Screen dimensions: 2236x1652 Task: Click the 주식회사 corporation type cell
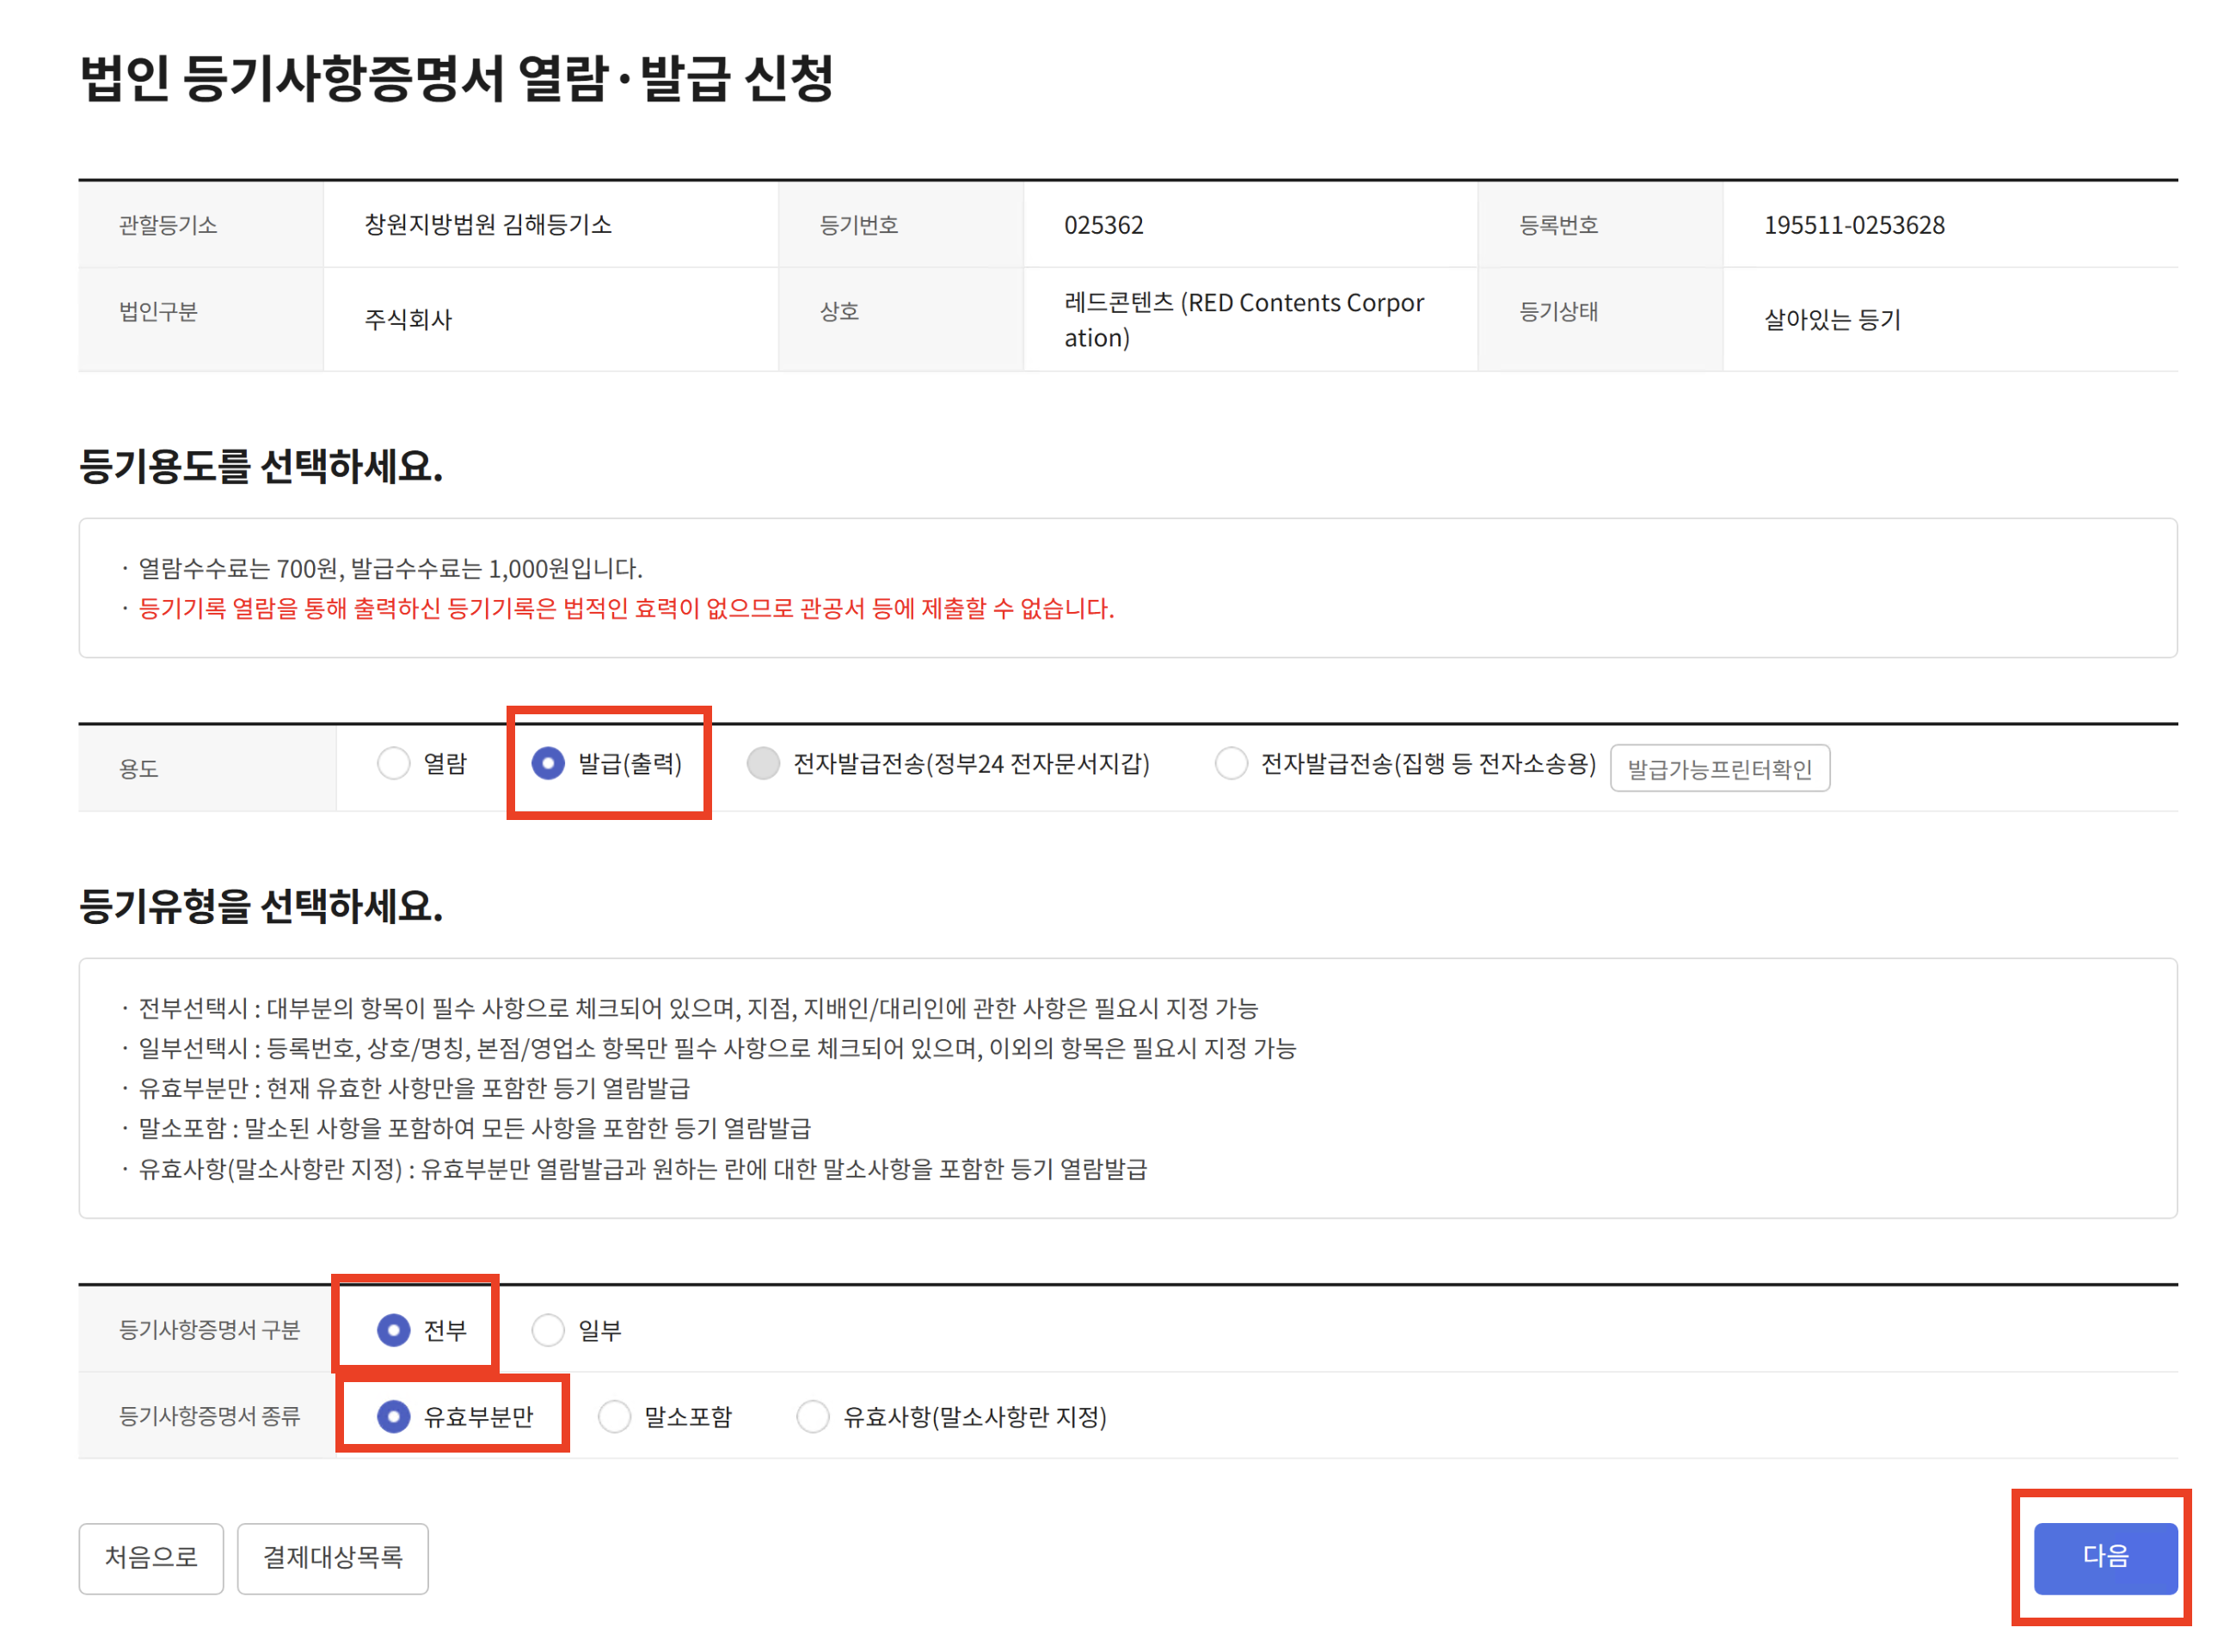pyautogui.click(x=409, y=320)
